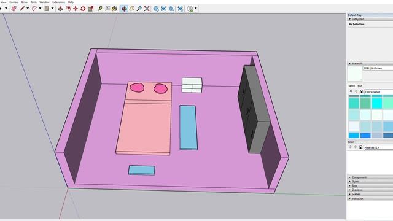Open the Tools menu
This screenshot has width=393, height=221.
click(x=34, y=2)
